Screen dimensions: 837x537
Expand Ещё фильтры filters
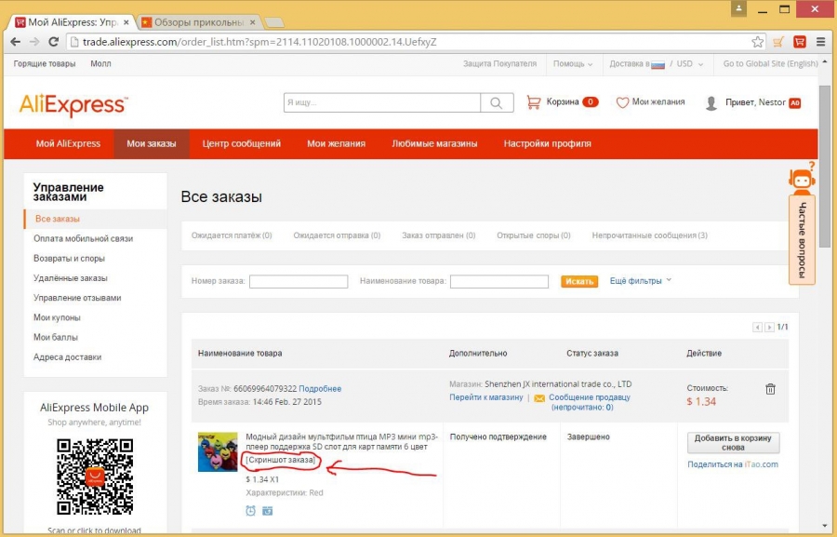[640, 280]
